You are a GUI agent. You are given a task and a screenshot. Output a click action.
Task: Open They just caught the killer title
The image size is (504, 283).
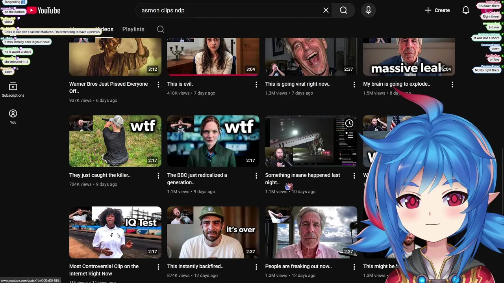click(x=100, y=175)
